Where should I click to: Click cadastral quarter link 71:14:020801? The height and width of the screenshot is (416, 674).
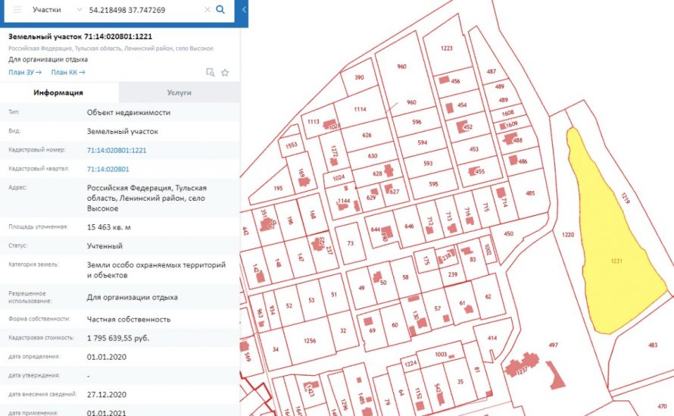[x=108, y=169]
